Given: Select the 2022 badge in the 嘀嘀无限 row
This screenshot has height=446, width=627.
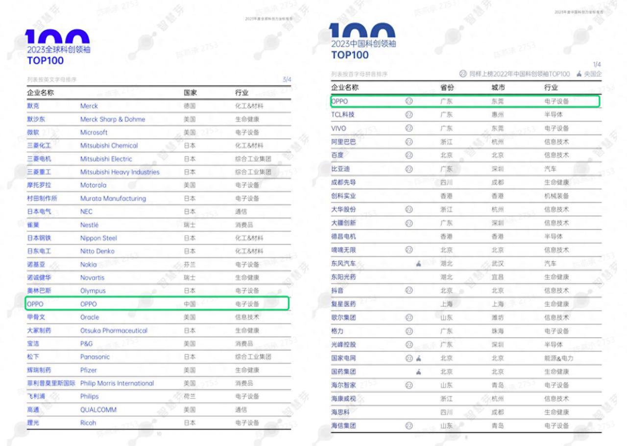Looking at the screenshot, I should (x=409, y=250).
